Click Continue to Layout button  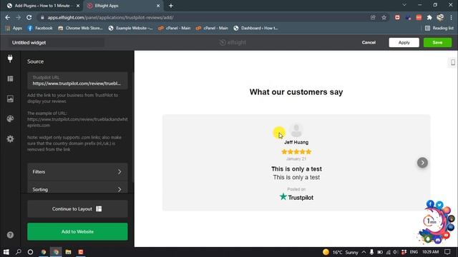77,209
